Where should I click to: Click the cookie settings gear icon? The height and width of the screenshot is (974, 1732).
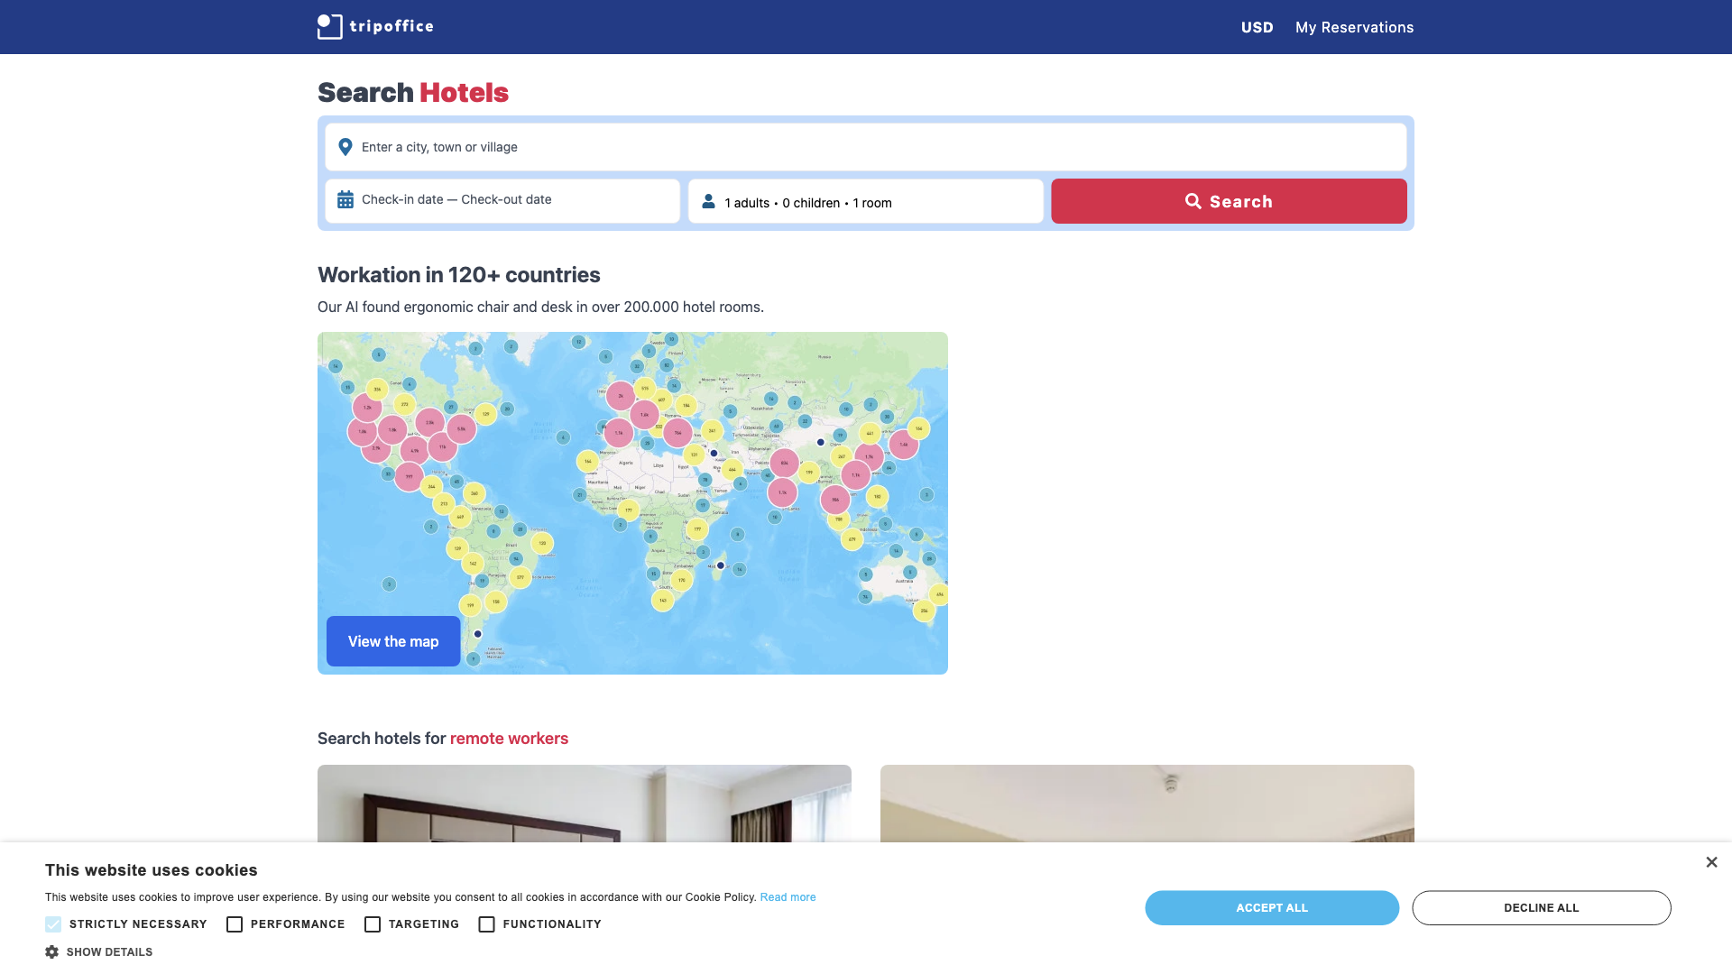[x=51, y=951]
